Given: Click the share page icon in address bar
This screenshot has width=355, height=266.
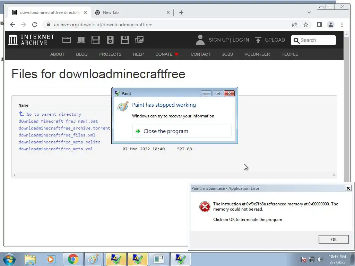Looking at the screenshot, I should pos(295,25).
